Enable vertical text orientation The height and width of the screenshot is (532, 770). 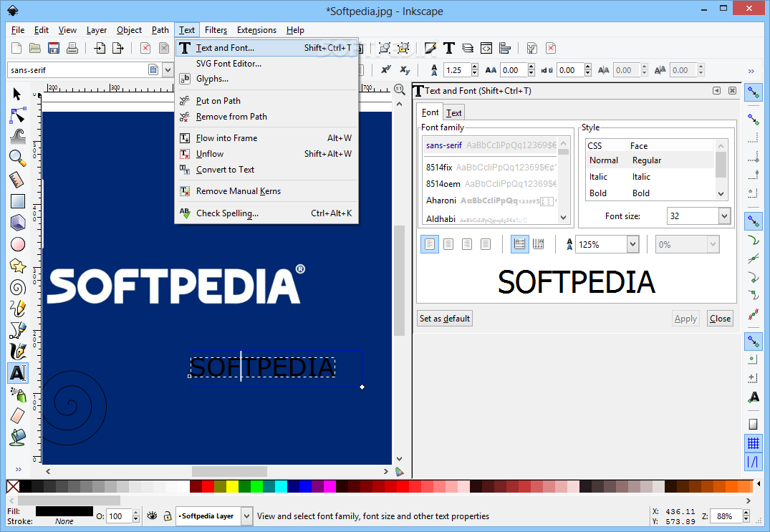pyautogui.click(x=539, y=244)
